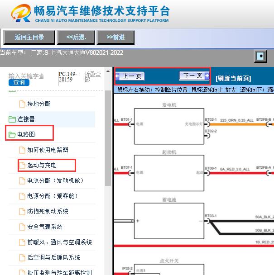Viewport: 274px width, 275px height.
Task: Open the 安全气囊系统 diagram
Action: coord(45,227)
